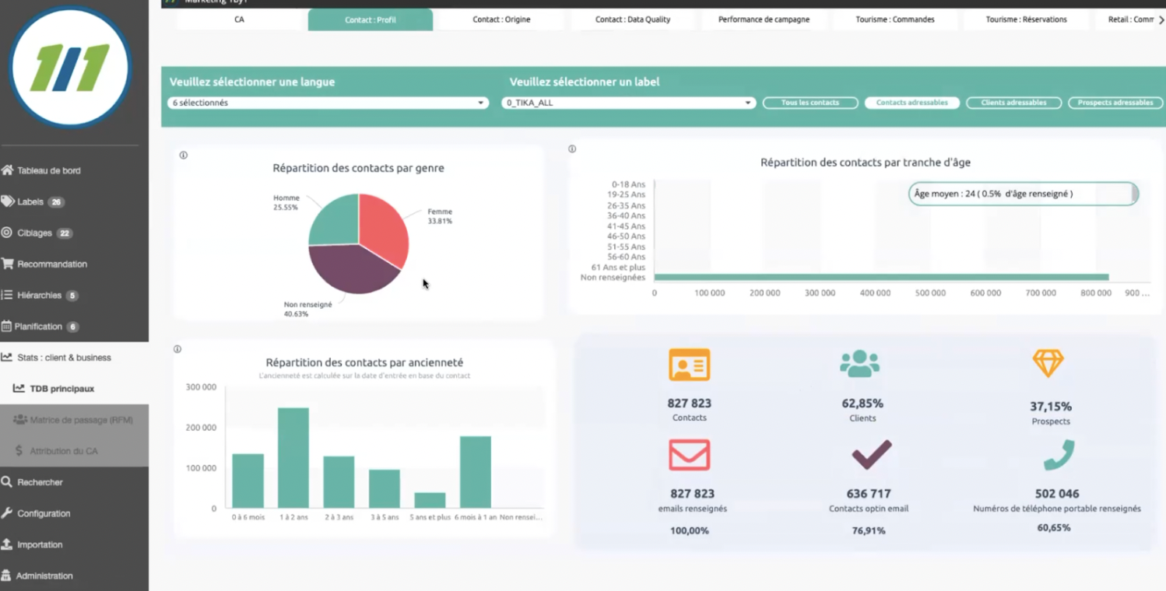This screenshot has height=591, width=1166.
Task: Click the people icon beside Matrice de passage
Action: tap(19, 419)
